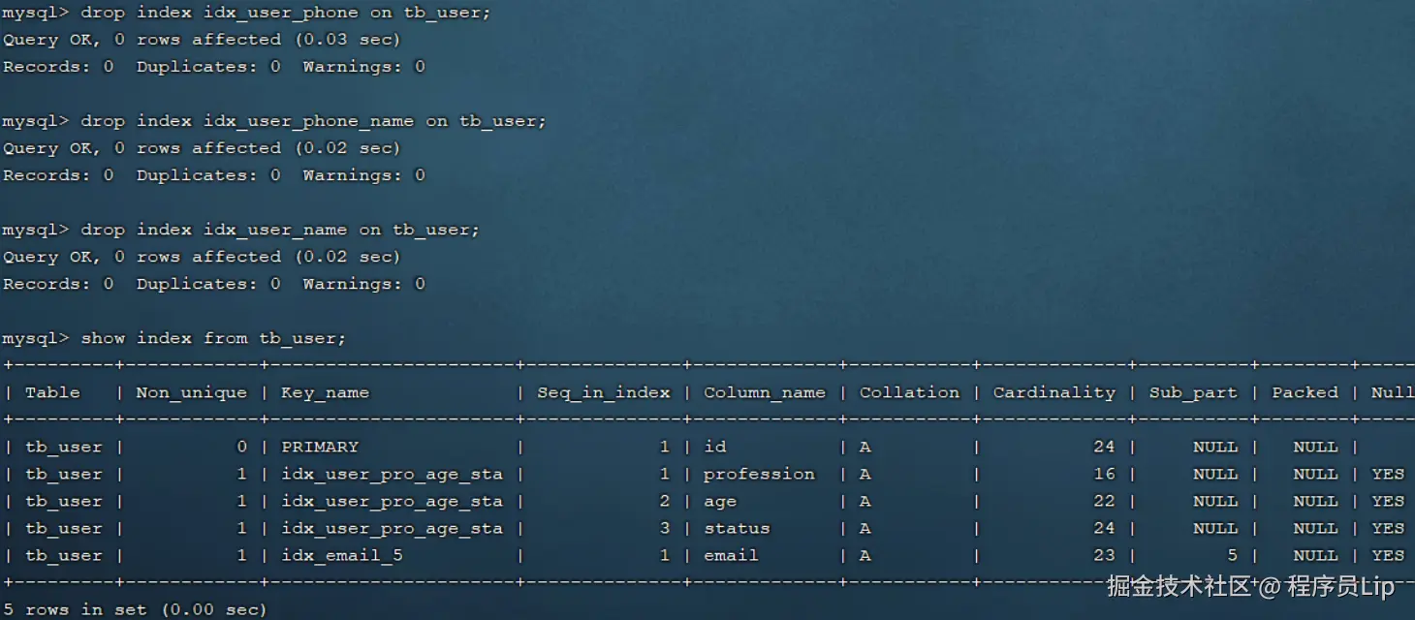Click 'idx_user_pro_age_sta' in the status row
The image size is (1415, 620).
point(393,528)
